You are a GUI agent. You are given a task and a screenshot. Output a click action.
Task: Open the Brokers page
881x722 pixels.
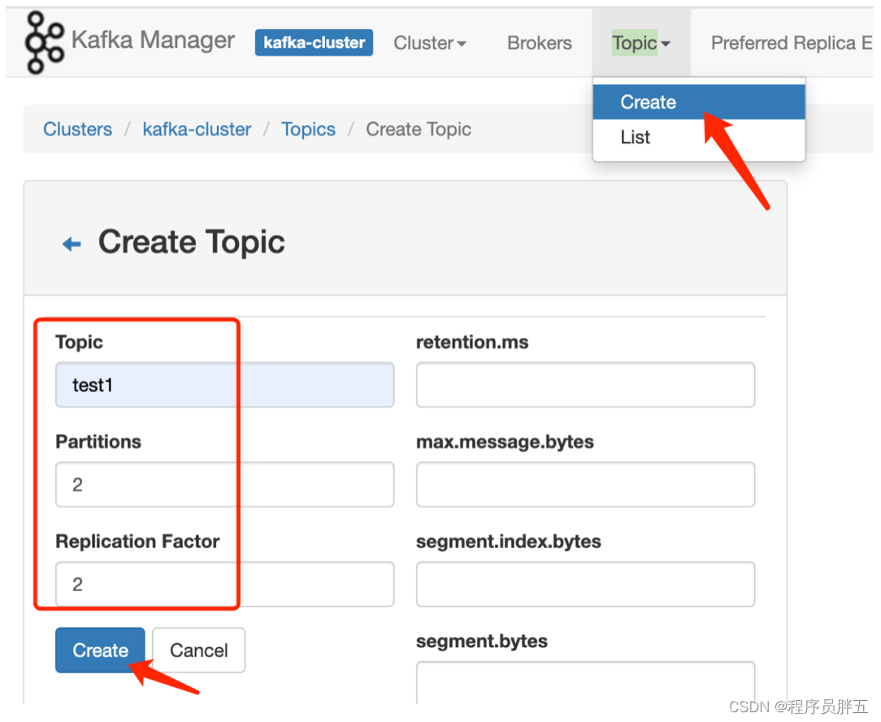tap(540, 43)
